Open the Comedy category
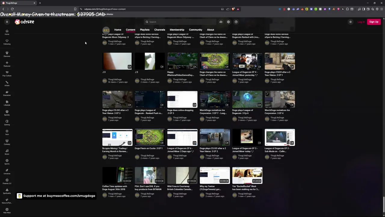 pyautogui.click(x=7, y=142)
